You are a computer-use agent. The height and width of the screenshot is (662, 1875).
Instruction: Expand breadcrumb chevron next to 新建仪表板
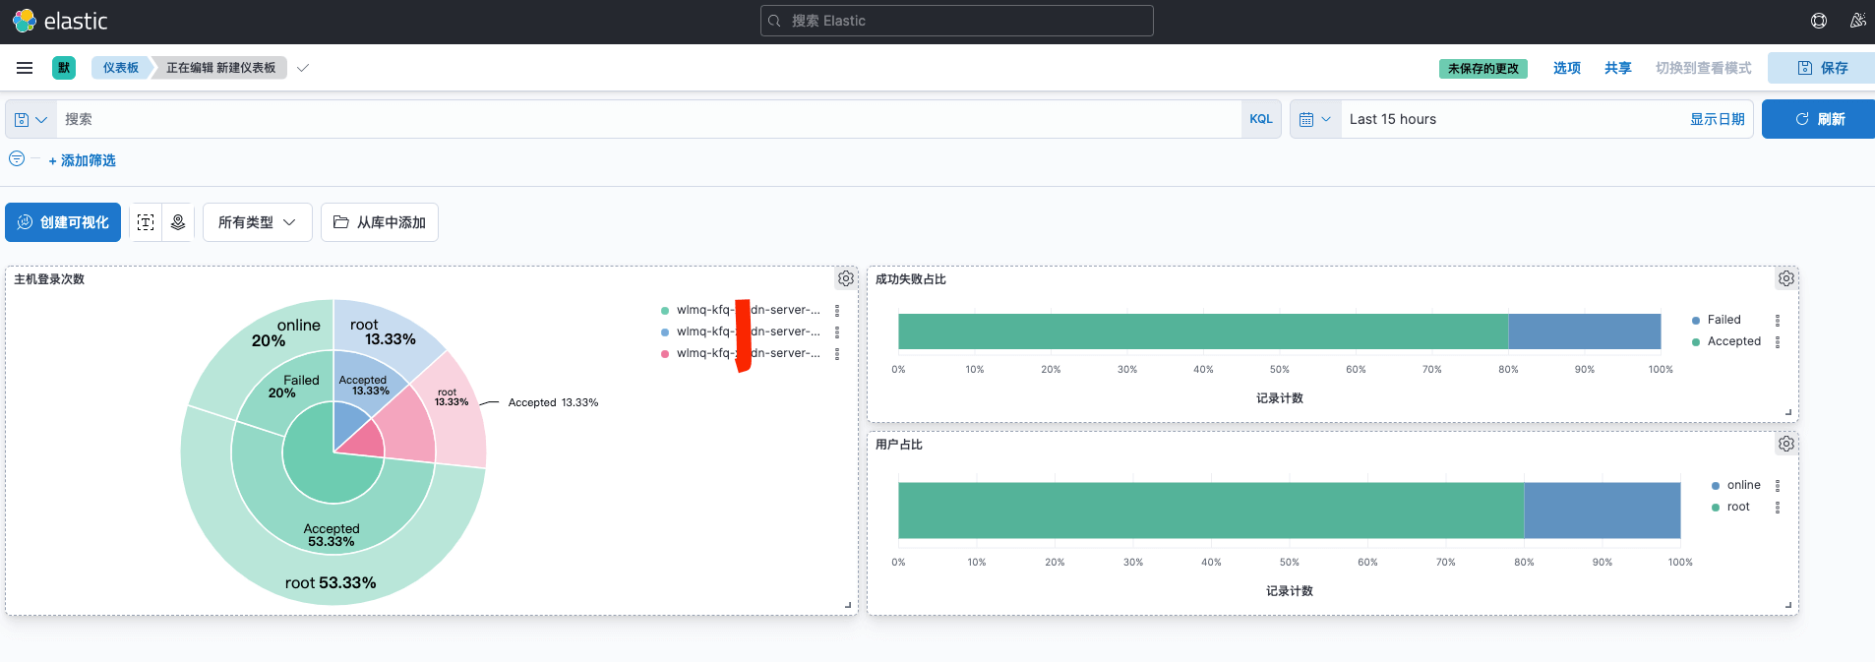(x=303, y=68)
